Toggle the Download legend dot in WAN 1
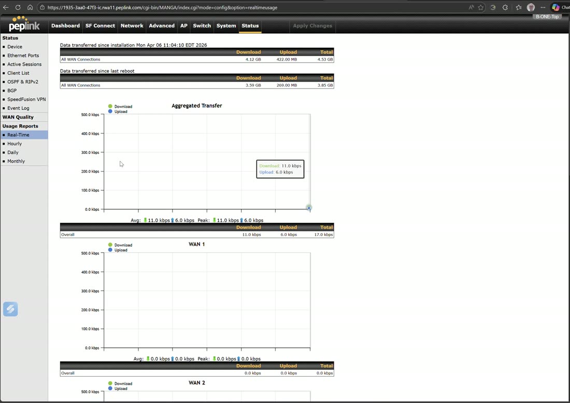This screenshot has height=403, width=570. (110, 245)
